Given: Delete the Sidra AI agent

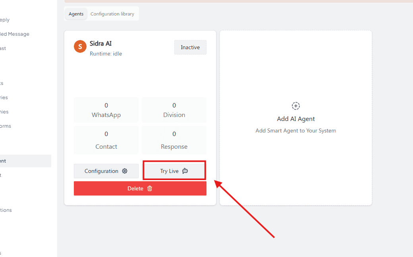Looking at the screenshot, I should [140, 188].
